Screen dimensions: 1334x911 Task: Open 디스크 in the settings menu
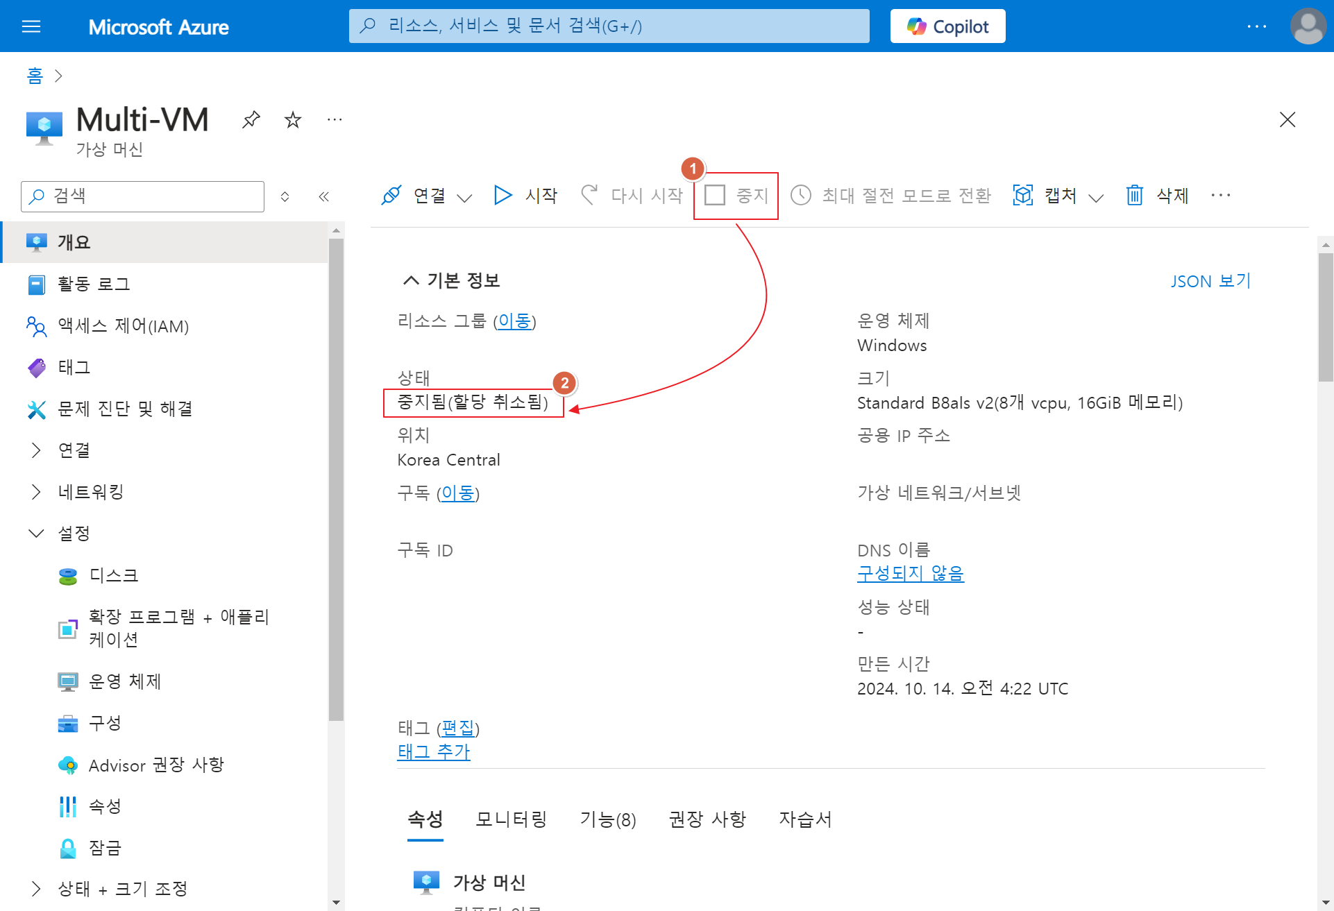(114, 575)
